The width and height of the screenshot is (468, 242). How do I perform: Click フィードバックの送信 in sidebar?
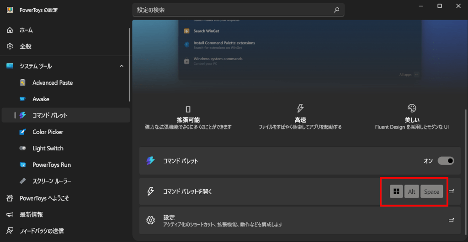coord(41,231)
